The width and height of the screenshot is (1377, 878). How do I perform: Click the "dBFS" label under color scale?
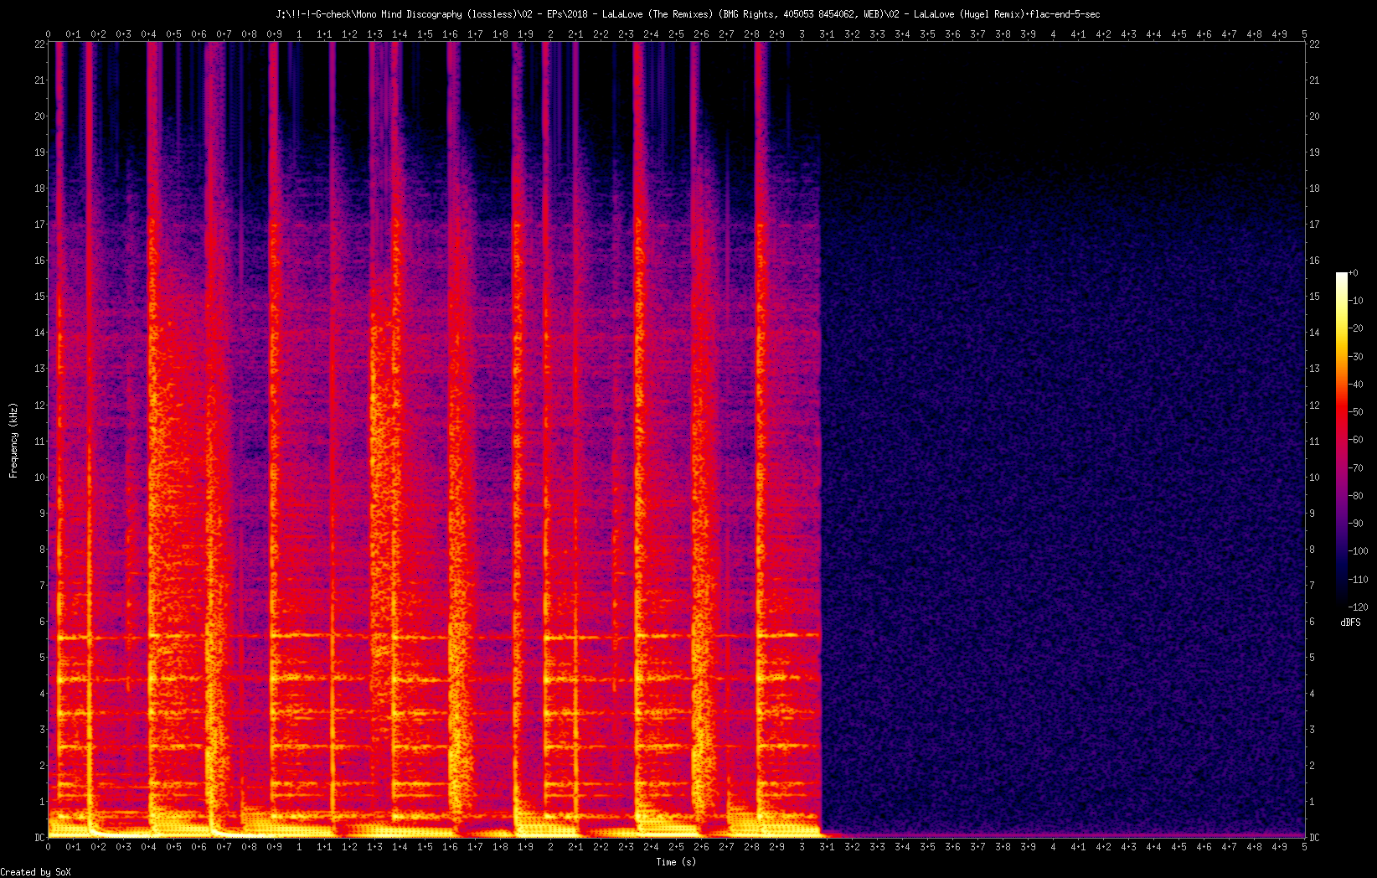(1350, 622)
